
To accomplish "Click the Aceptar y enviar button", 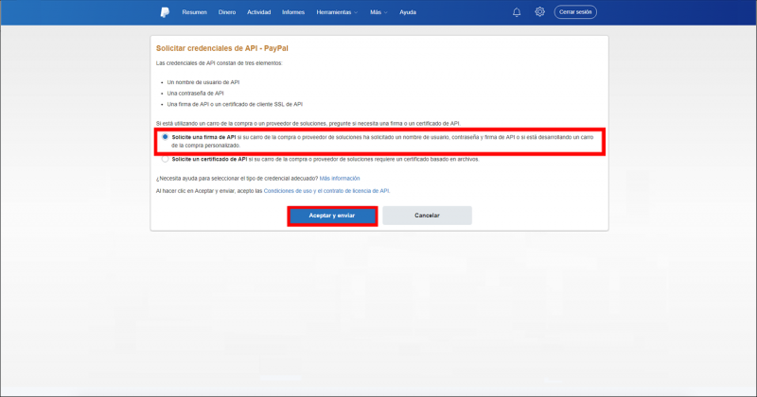I will 332,216.
